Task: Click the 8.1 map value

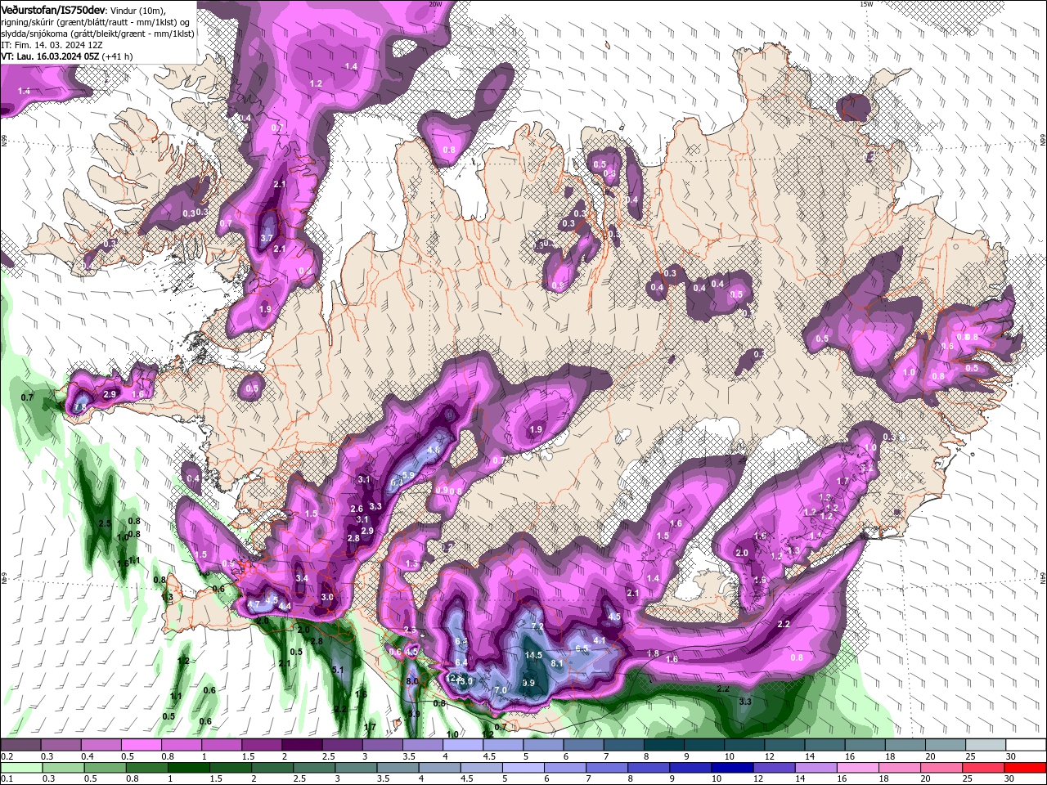Action: coord(557,663)
